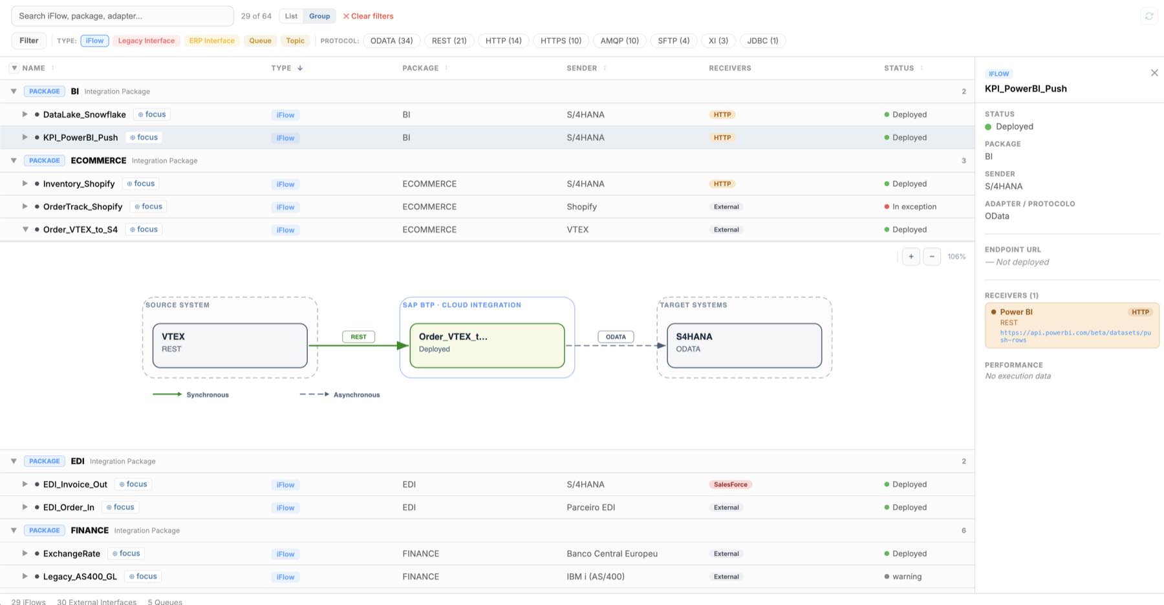Image resolution: width=1164 pixels, height=605 pixels.
Task: Toggle the Queue type filter
Action: (x=260, y=41)
